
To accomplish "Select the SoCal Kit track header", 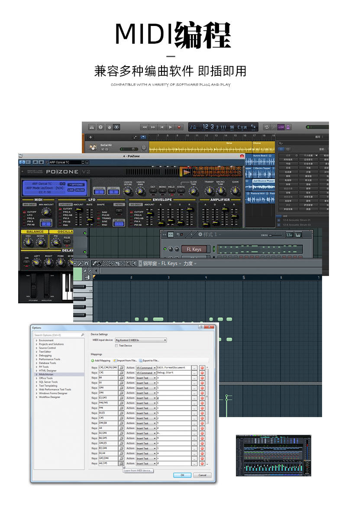I will coord(117,147).
